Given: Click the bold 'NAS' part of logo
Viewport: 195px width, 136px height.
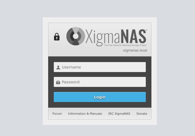Looking at the screenshot, I should point(134,36).
